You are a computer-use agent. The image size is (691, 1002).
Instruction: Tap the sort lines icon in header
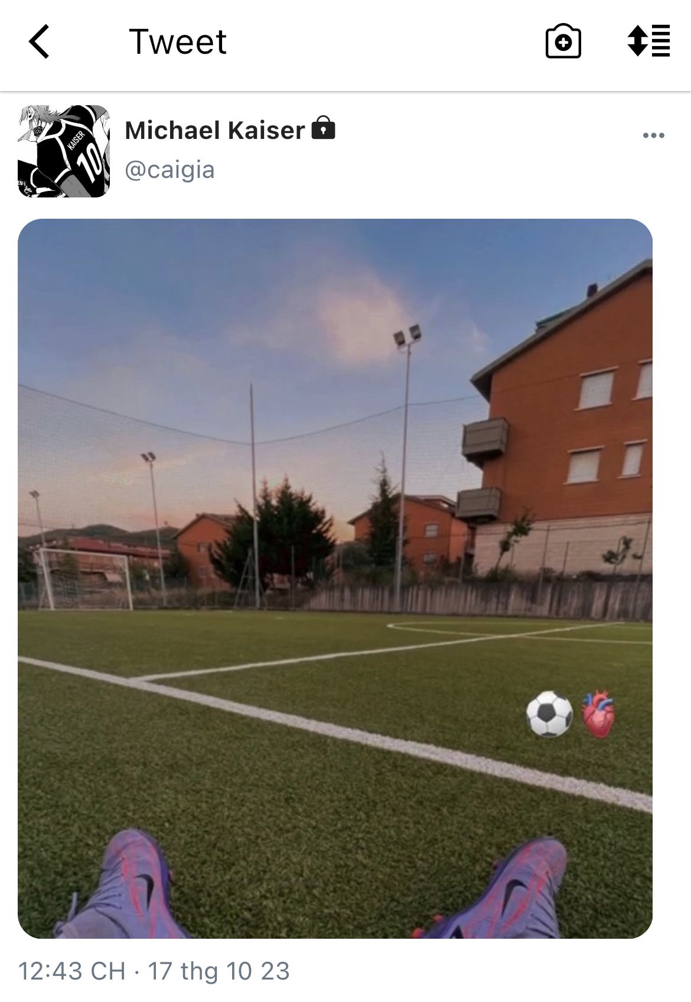pos(648,41)
